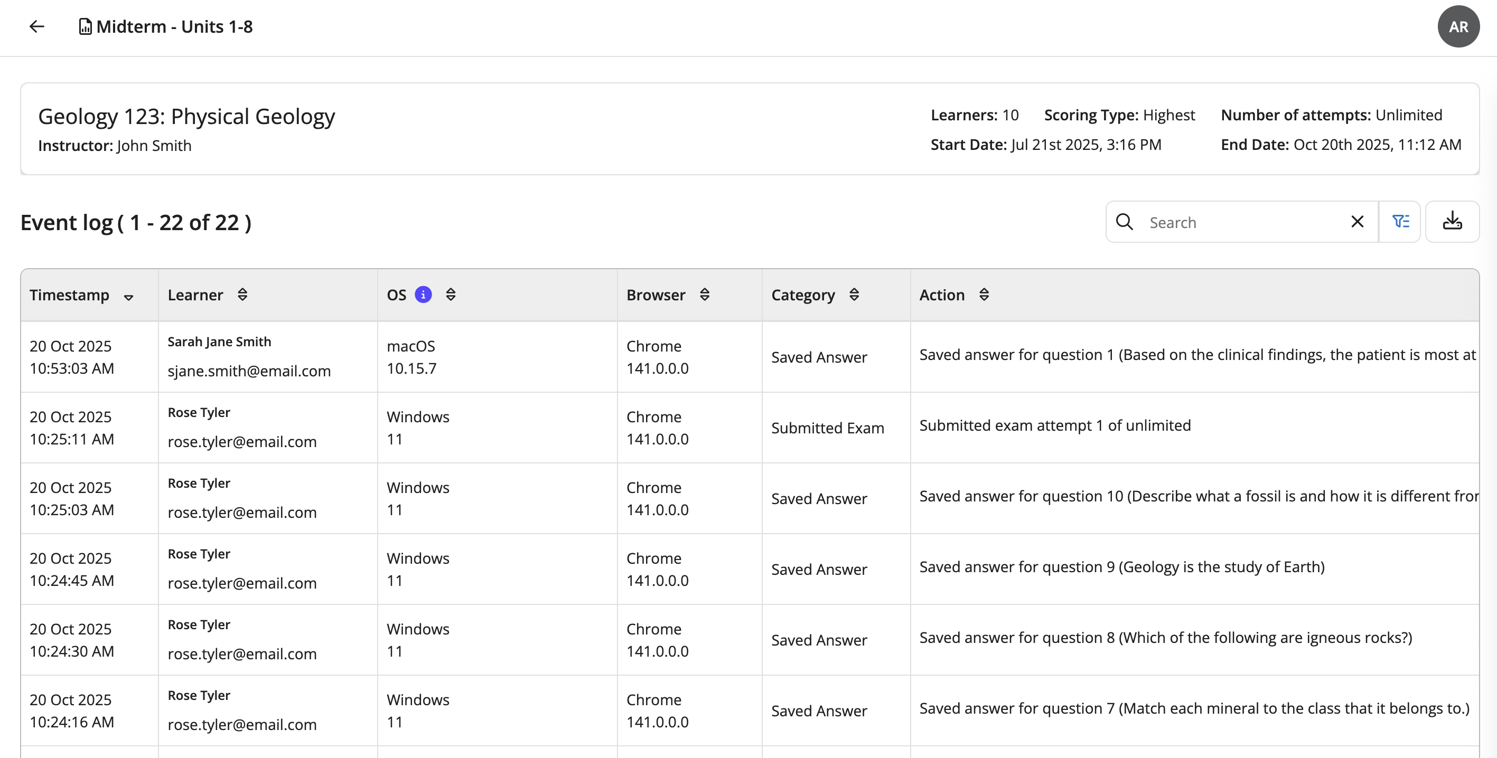1497x758 pixels.
Task: Sort by Timestamp descending arrow
Action: coord(128,297)
